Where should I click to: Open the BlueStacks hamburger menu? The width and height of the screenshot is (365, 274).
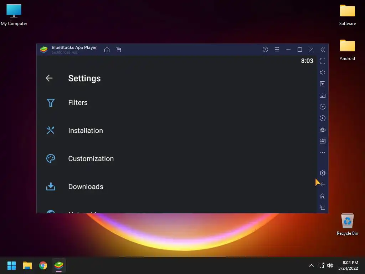(277, 49)
